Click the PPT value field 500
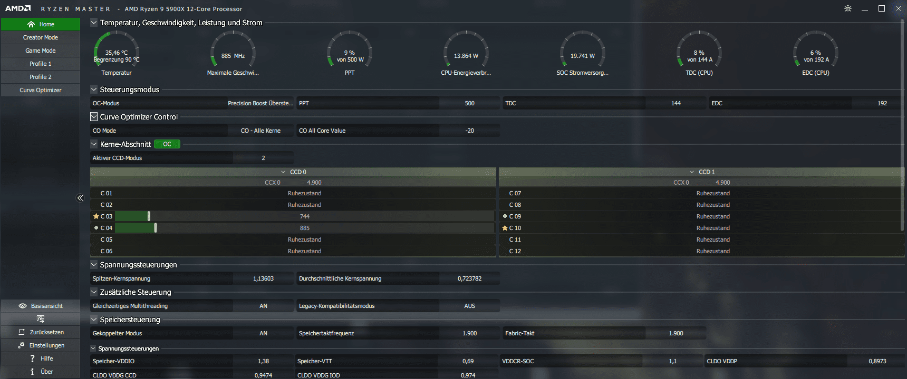 pos(469,103)
